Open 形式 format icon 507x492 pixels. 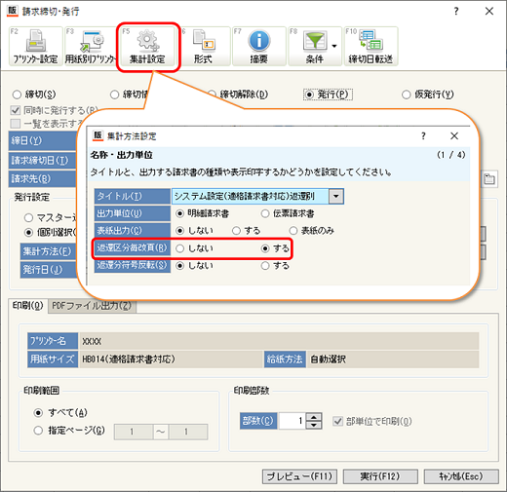pyautogui.click(x=204, y=47)
